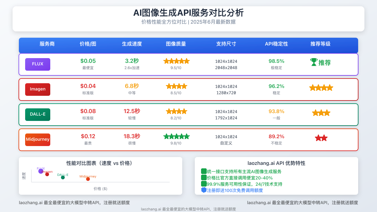Select the 服务商 column header
Image resolution: width=377 pixels, height=212 pixels.
(x=47, y=44)
